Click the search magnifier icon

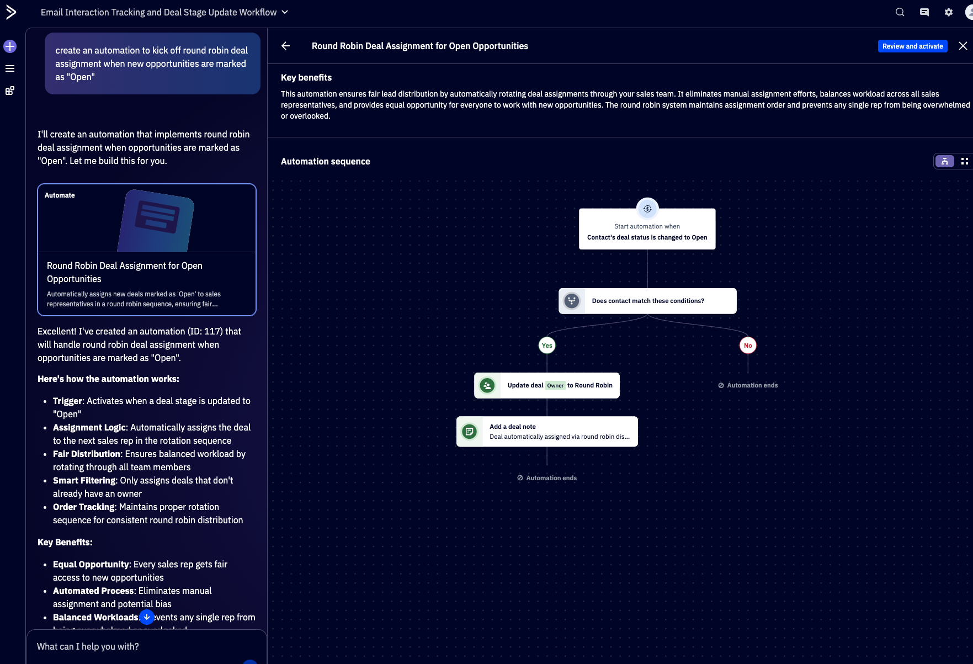(900, 12)
